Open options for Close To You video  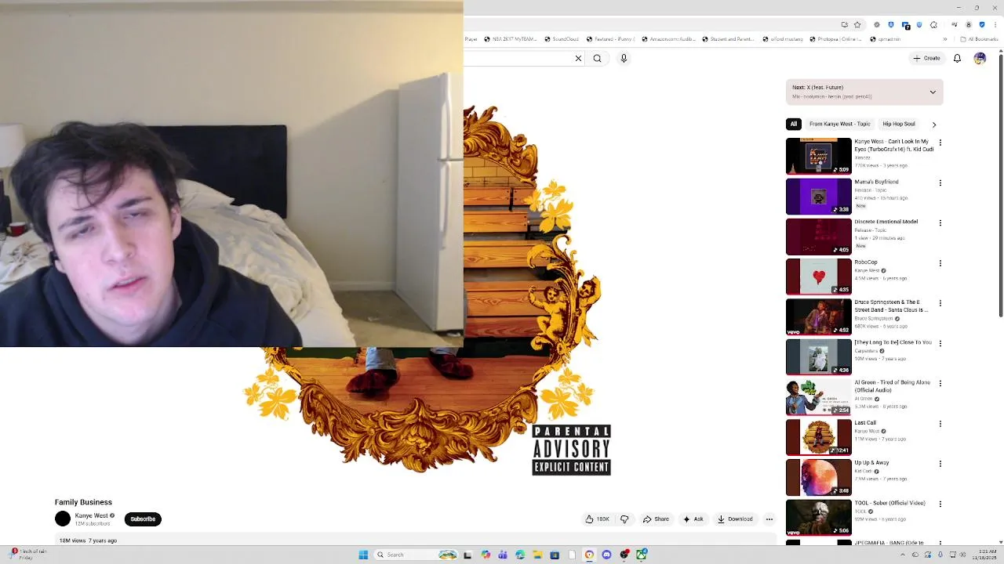(x=940, y=343)
